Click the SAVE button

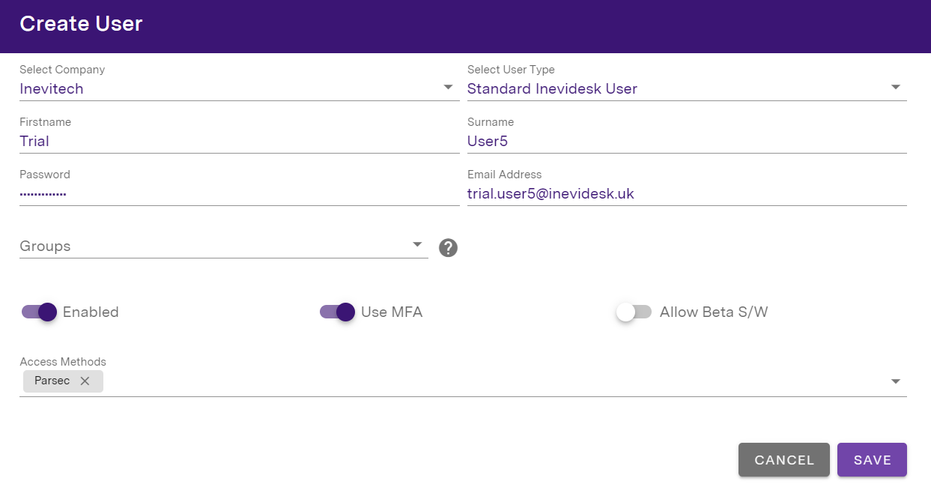[871, 459]
